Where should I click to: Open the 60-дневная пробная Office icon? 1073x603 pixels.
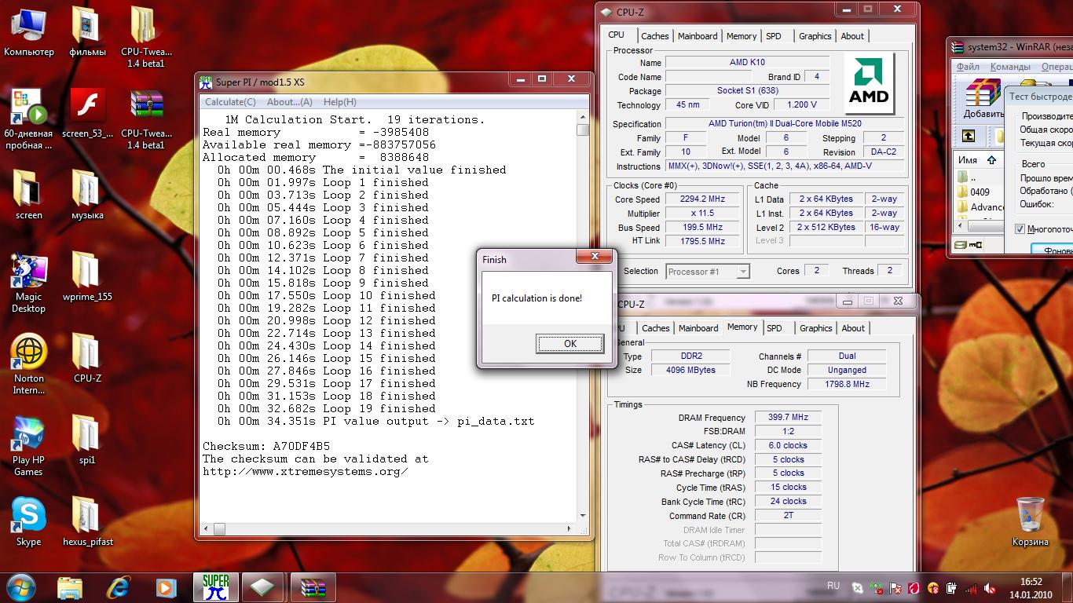pyautogui.click(x=29, y=119)
